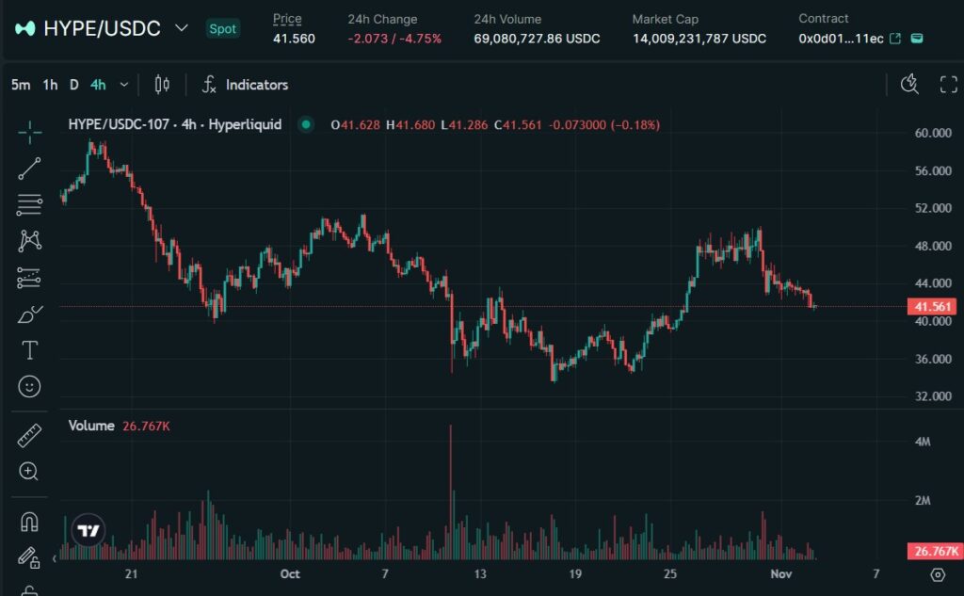Select the measure ruler tool
Image resolution: width=964 pixels, height=596 pixels.
pos(29,435)
